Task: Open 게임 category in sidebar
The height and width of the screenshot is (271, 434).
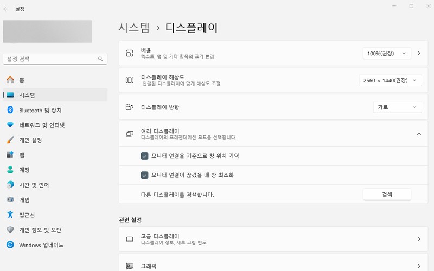Action: 55,199
